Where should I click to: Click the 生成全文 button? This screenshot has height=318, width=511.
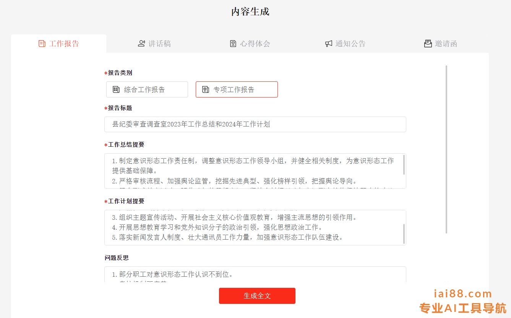(257, 296)
